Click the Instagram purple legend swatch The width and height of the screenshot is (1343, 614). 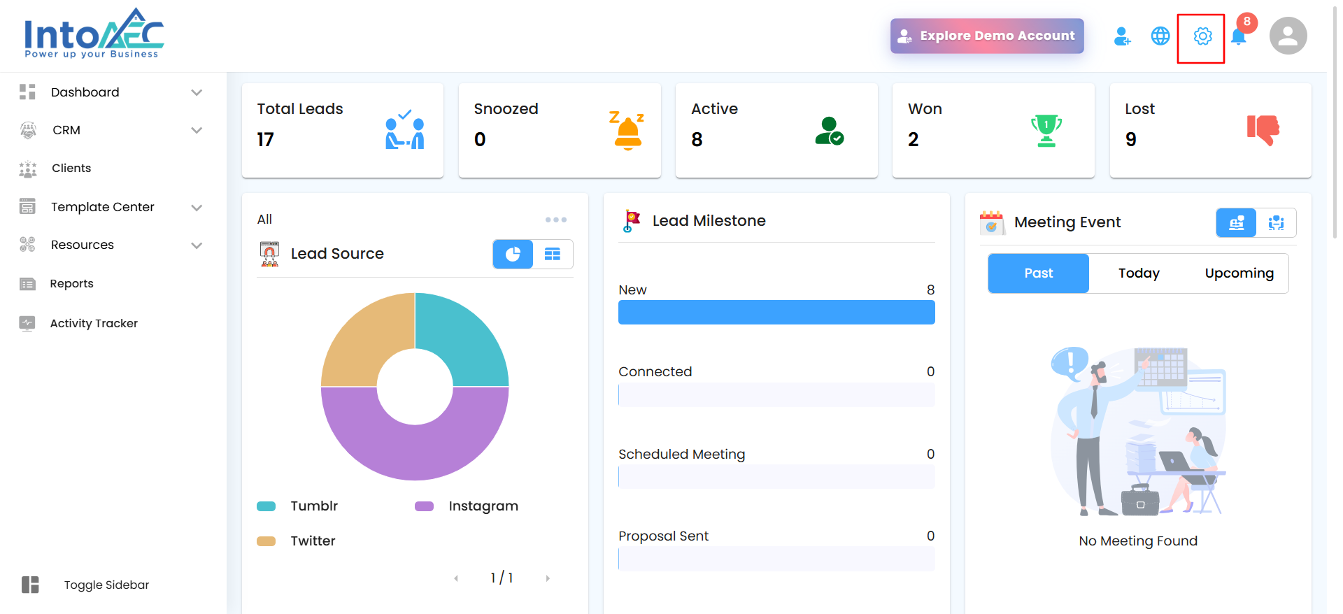coord(424,506)
